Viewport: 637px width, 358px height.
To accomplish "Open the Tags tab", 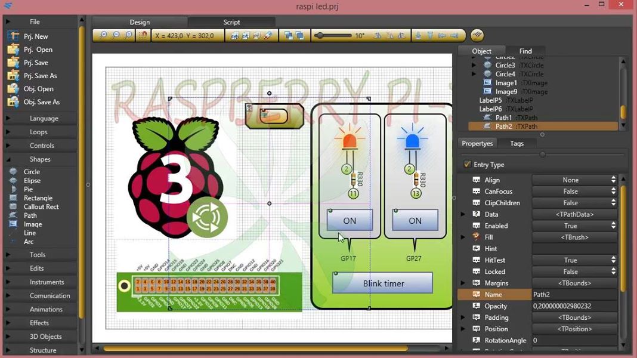I will tap(517, 143).
